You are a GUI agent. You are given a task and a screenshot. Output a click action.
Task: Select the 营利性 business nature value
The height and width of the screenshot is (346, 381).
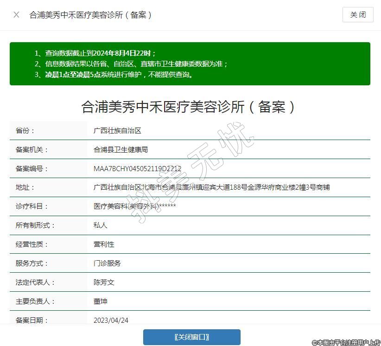click(x=104, y=244)
